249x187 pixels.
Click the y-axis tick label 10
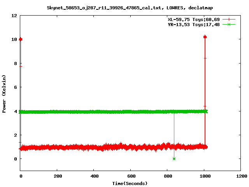pyautogui.click(x=14, y=39)
